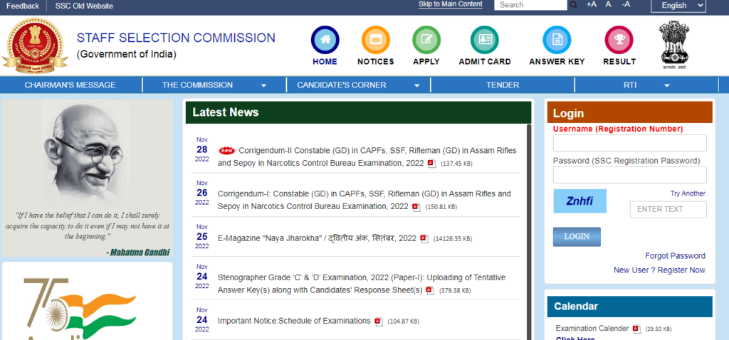Open PDF icon for Stenographer answer key notice
The image size is (729, 340).
pos(430,291)
